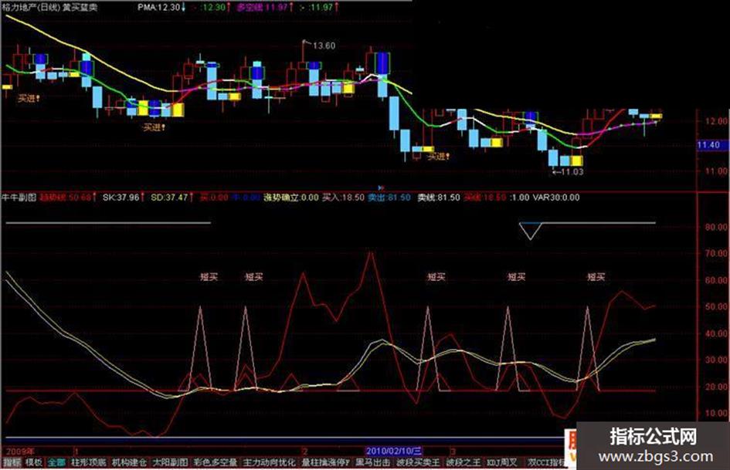
Task: Click the 50.00 sub-chart axis label
Action: pyautogui.click(x=716, y=306)
